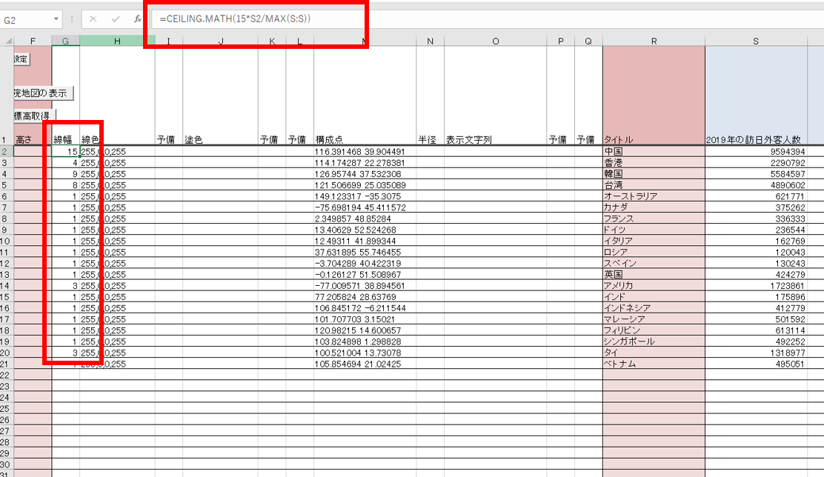Click cell with value 9594394

(x=756, y=151)
